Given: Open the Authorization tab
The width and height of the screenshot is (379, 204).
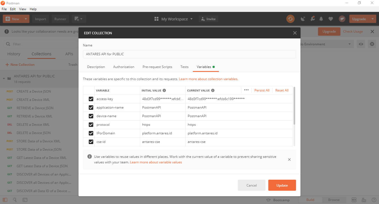Looking at the screenshot, I should tap(123, 67).
